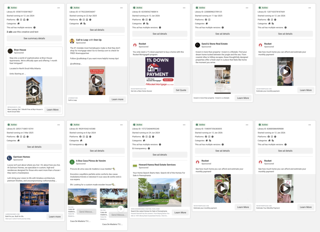Click the Call to Leap profile avatar
Image resolution: width=320 pixels, height=232 pixels.
pyautogui.click(x=72, y=41)
